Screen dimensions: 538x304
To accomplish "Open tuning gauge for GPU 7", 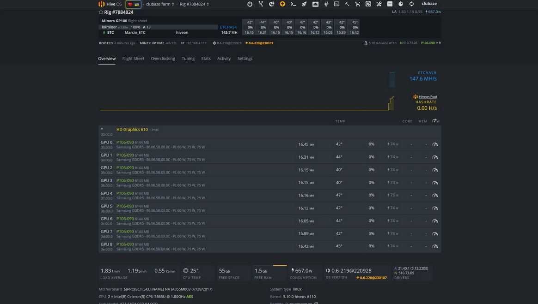I will point(435,234).
